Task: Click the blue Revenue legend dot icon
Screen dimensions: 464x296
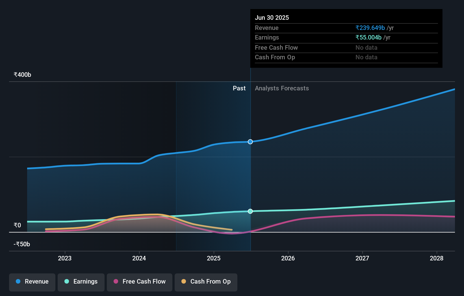Action: pyautogui.click(x=18, y=282)
